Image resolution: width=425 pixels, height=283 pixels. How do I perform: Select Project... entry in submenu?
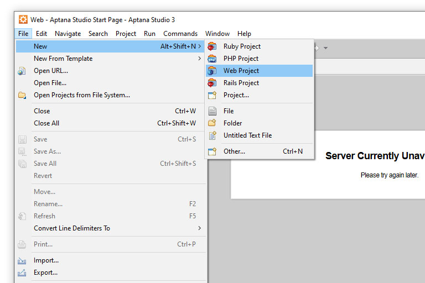coord(260,95)
